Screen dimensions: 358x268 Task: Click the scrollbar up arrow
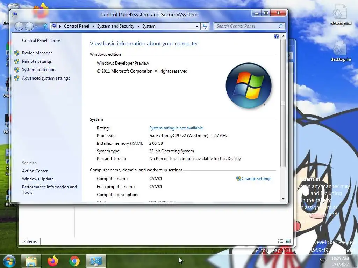coord(283,36)
